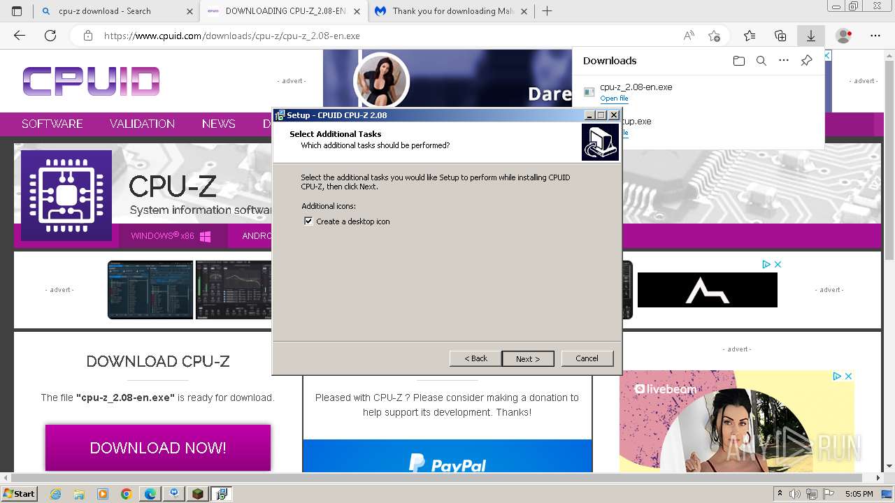Open AdChoices icon on black ad
This screenshot has height=503, width=895.
[766, 264]
